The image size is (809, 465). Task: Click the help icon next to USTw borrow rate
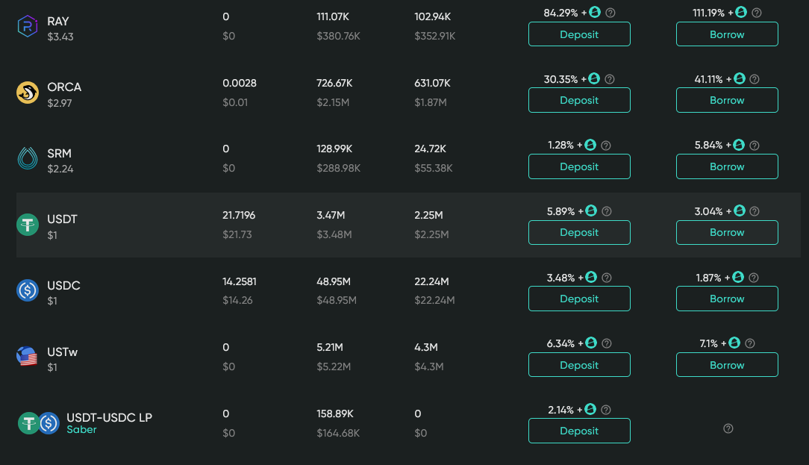750,343
